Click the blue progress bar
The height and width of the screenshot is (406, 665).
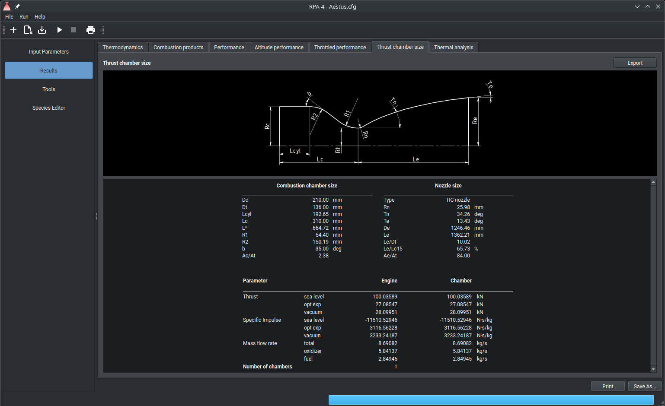click(491, 400)
